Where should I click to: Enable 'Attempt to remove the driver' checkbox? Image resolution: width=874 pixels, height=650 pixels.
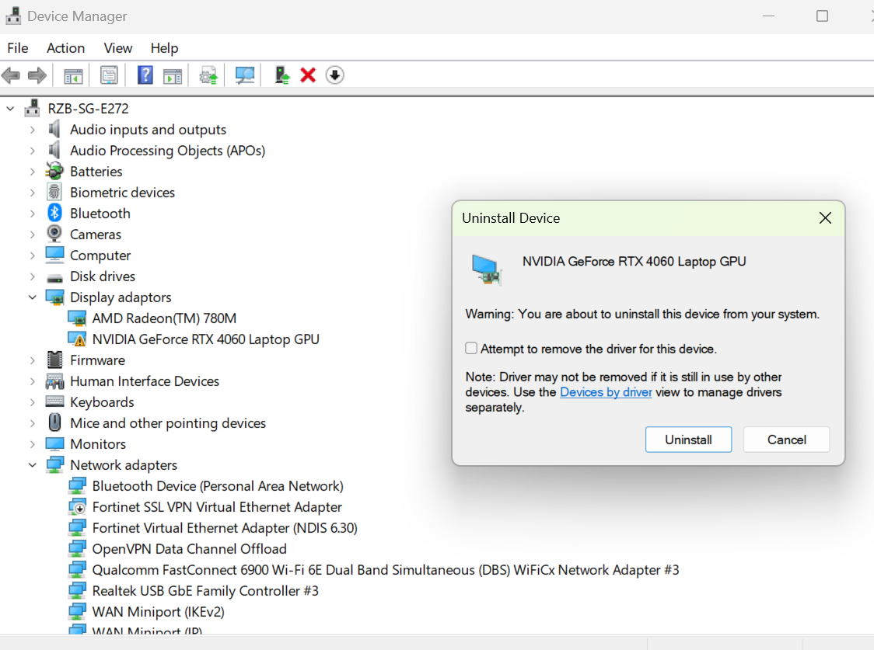[x=471, y=349]
